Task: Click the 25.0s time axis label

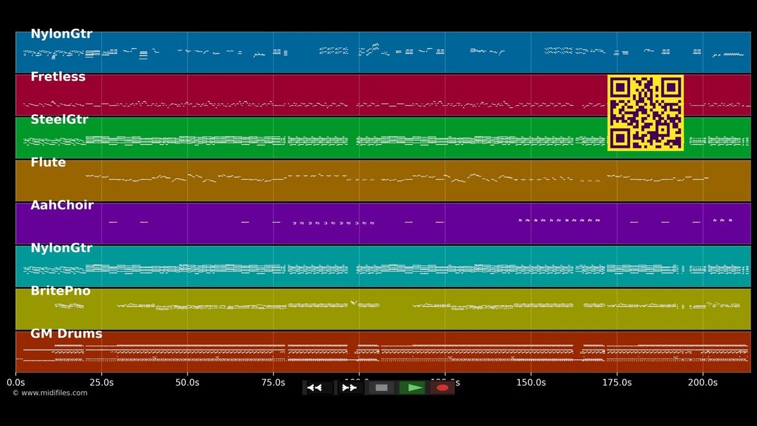Action: click(x=101, y=383)
